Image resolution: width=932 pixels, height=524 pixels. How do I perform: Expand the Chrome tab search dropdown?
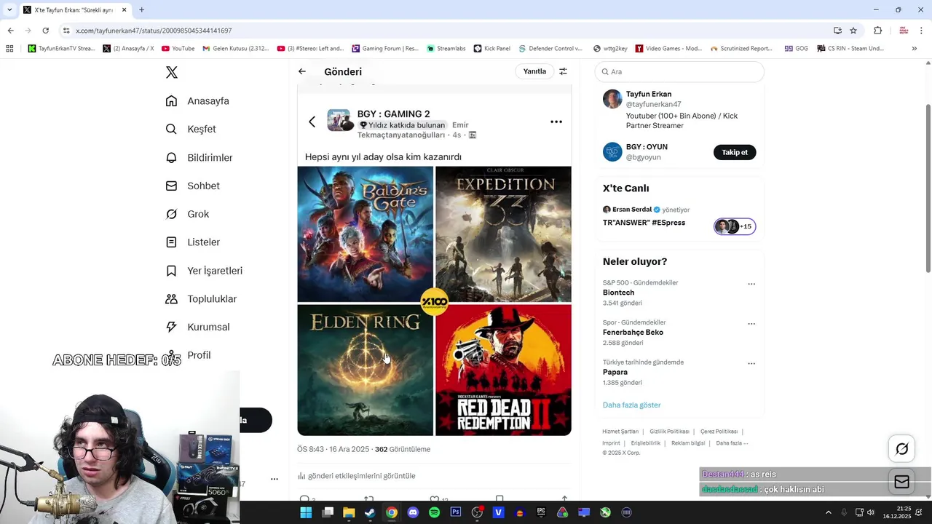9,9
